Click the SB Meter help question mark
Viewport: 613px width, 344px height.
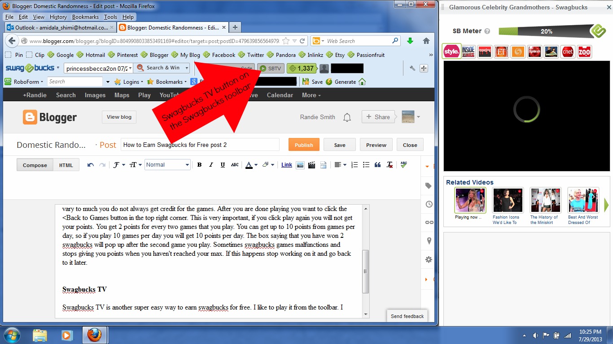pos(487,31)
